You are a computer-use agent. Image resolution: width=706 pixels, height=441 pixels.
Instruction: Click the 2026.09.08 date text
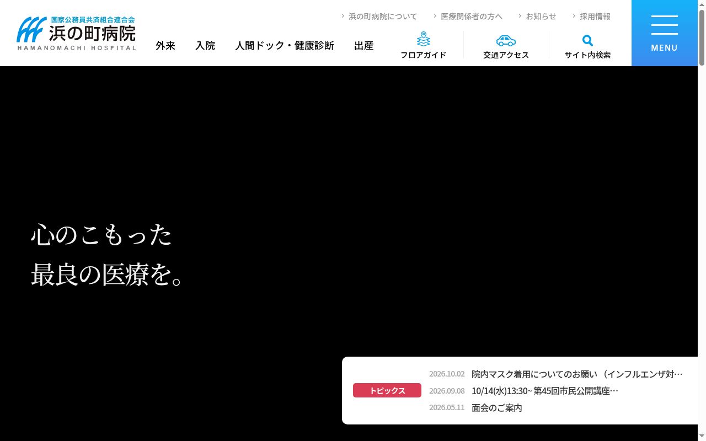pyautogui.click(x=447, y=391)
